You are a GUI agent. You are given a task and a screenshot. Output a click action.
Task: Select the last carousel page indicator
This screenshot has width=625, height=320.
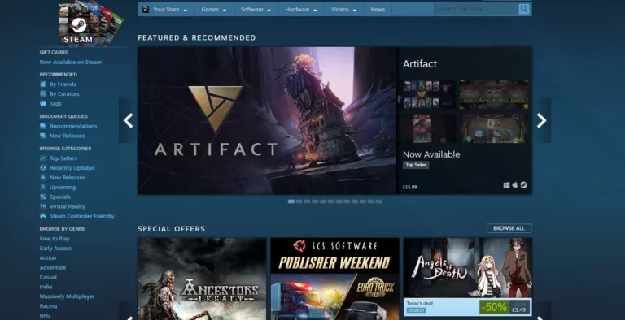click(378, 201)
